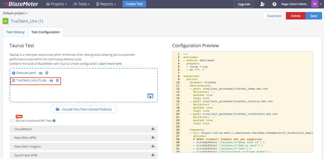The height and width of the screenshot is (159, 324).
Task: Click the WARN comment line in preview
Action: pos(228,139)
